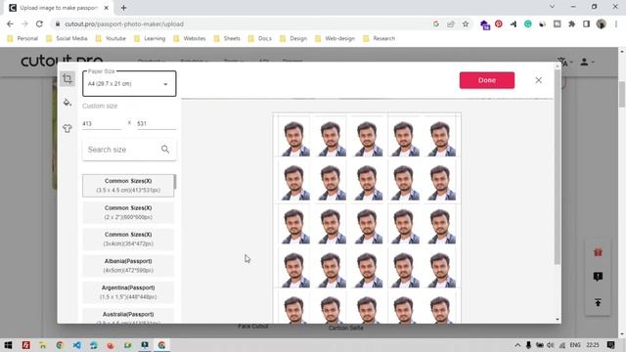Choose Australia(Passport) size option
The image size is (626, 352).
[128, 316]
